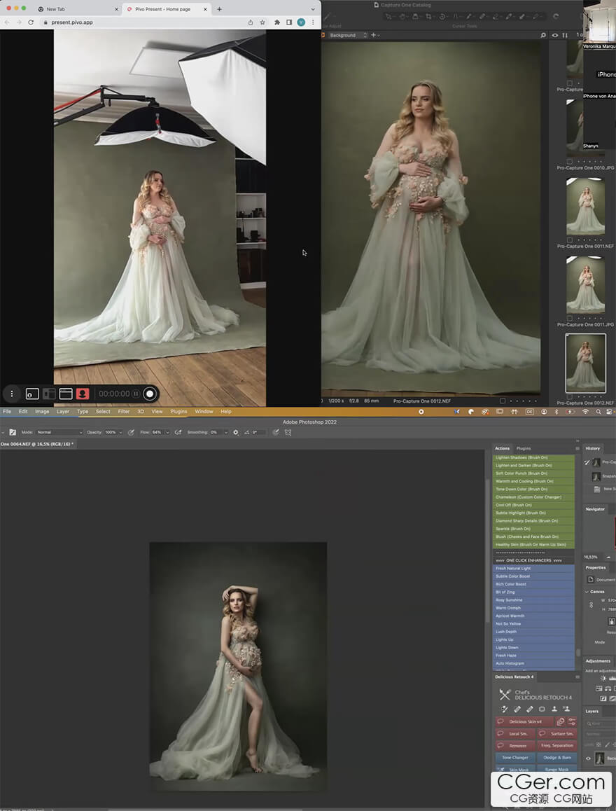Viewport: 616px width, 811px height.
Task: Open the three-dot menu in Pivo control bar
Action: point(12,394)
